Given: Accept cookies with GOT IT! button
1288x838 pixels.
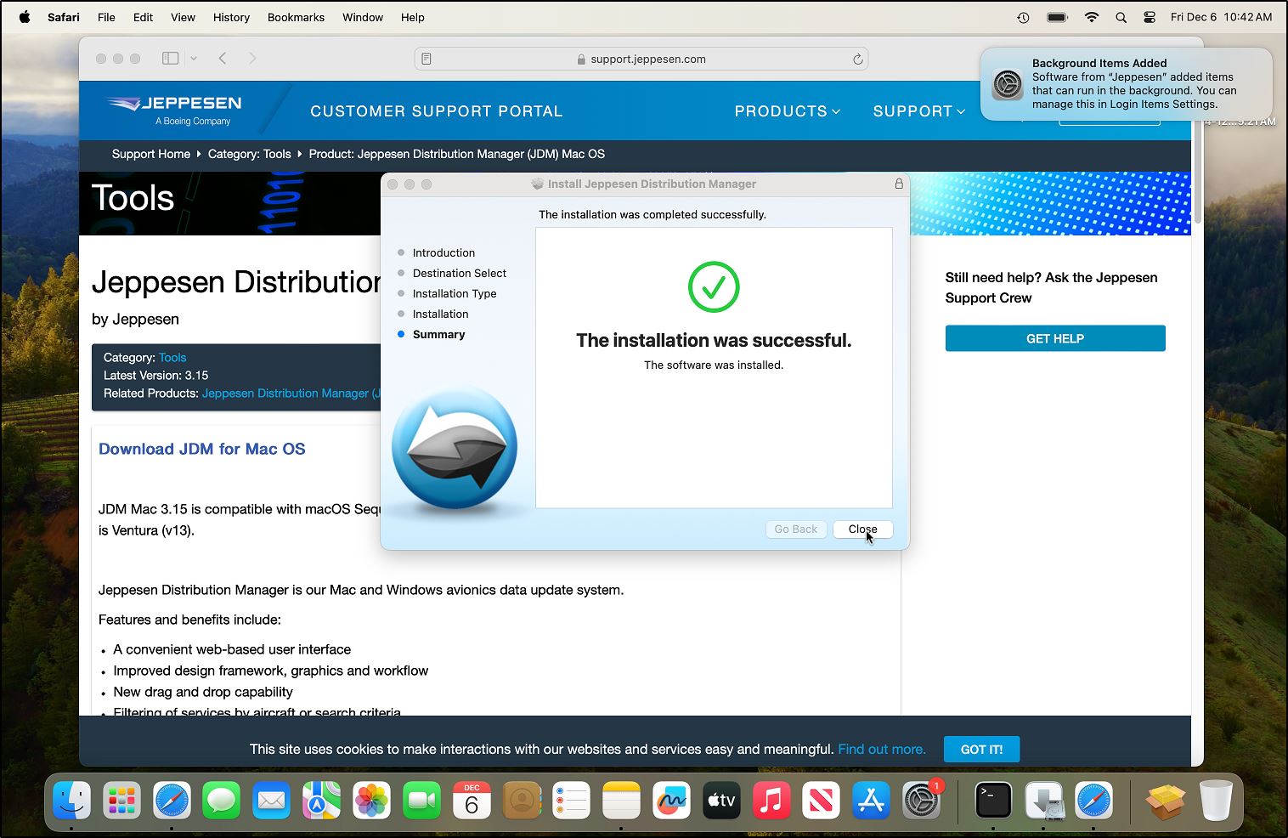Looking at the screenshot, I should pos(981,750).
